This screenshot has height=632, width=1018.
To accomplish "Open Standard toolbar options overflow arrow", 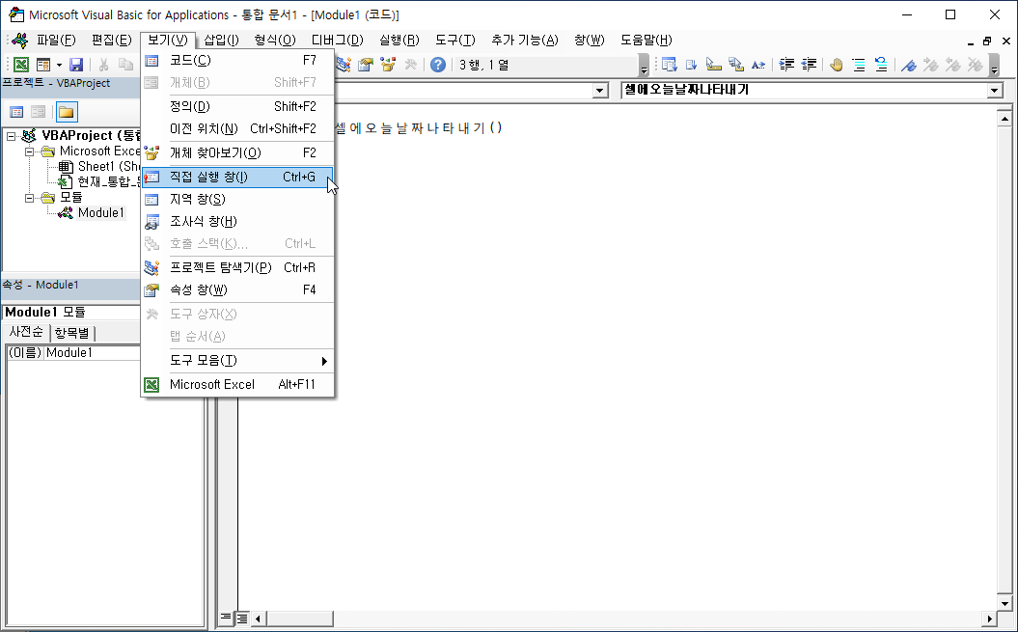I will tap(644, 65).
